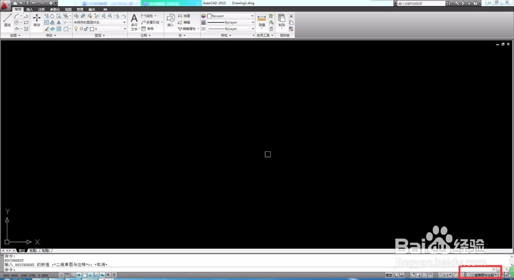
Task: Click the Table (表格) tool
Action: pyautogui.click(x=147, y=29)
